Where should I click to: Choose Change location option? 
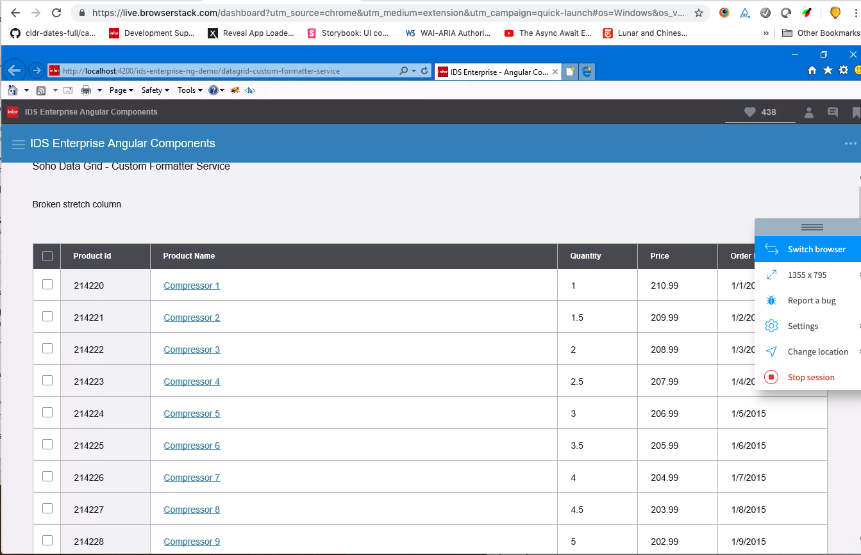(x=808, y=351)
